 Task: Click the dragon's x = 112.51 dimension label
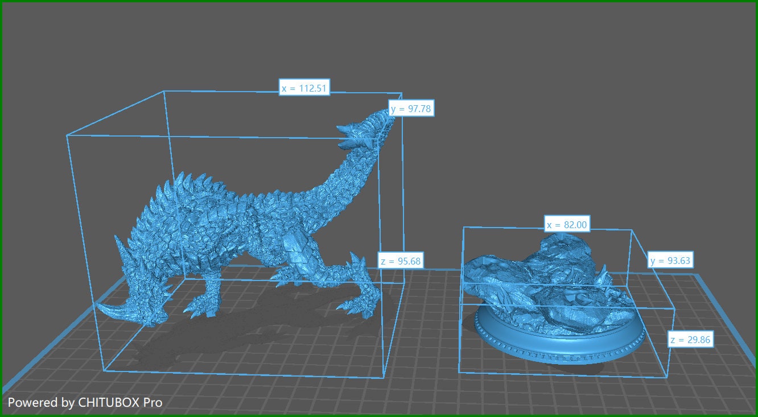point(304,88)
